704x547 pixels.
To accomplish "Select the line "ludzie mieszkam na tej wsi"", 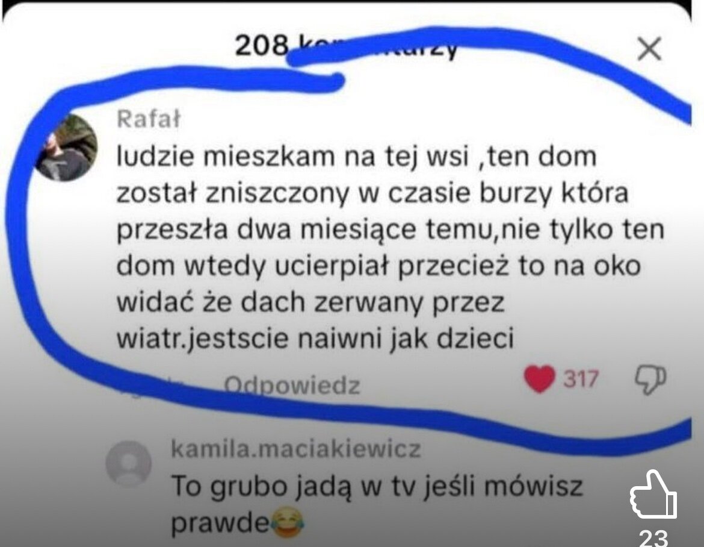I will [x=293, y=157].
